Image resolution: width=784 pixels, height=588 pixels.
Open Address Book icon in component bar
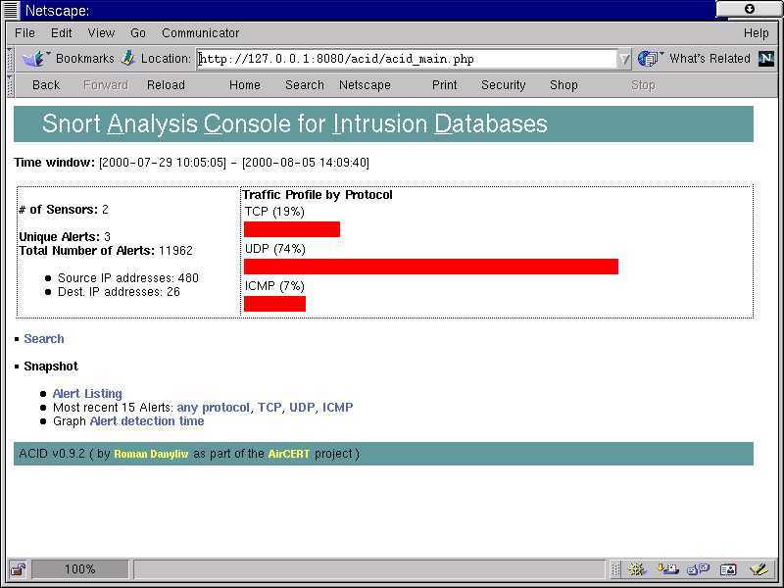(x=728, y=569)
